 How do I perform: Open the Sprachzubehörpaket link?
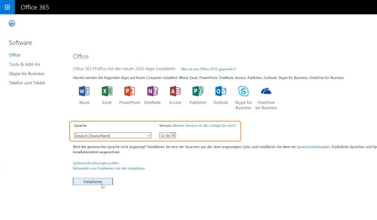(313, 147)
